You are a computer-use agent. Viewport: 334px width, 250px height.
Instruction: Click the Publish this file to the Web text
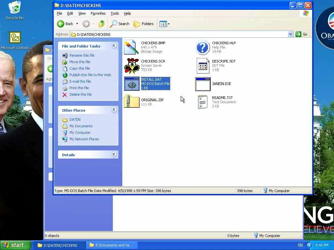90,75
